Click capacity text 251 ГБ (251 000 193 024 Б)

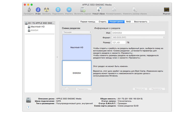130,99
